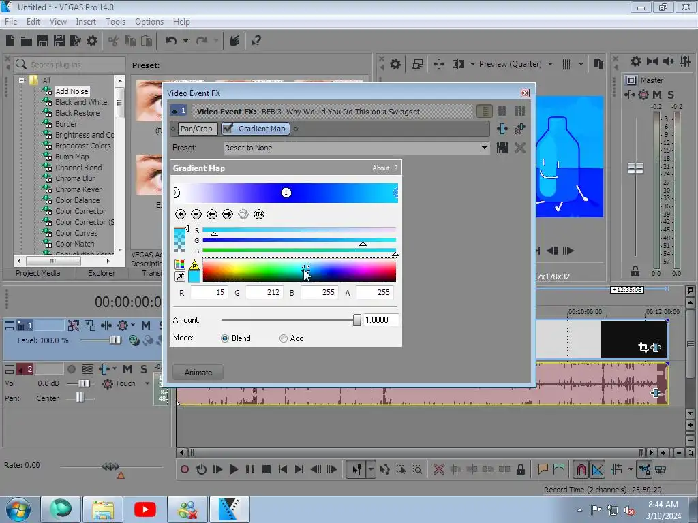
Task: Enable snapping magnet icon
Action: point(581,470)
